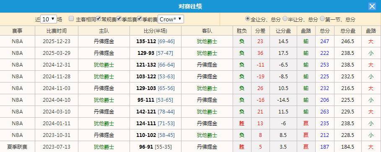Viewport: 381px width, 152px height.
Task: Click the 夏季联赛 league cell
Action: pyautogui.click(x=17, y=147)
